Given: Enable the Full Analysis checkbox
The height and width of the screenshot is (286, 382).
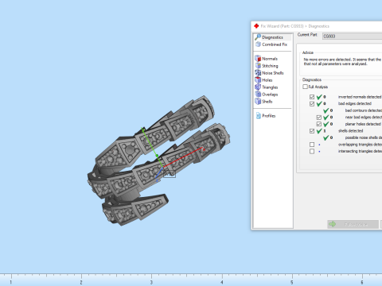Looking at the screenshot, I should (306, 87).
